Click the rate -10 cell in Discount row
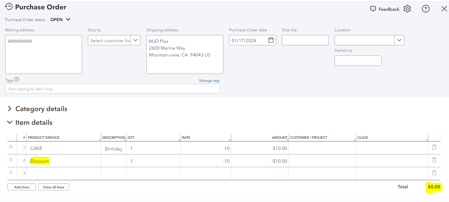This screenshot has height=202, width=449. point(206,161)
